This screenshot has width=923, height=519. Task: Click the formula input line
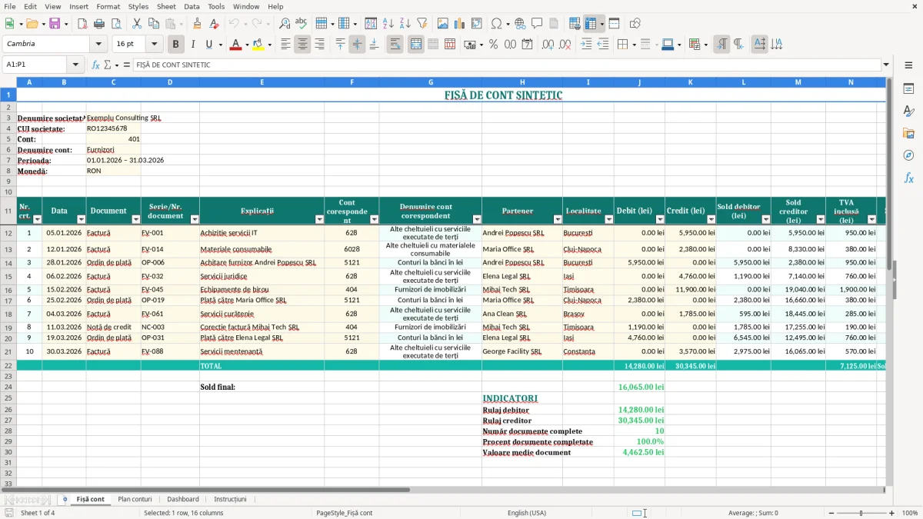[507, 65]
